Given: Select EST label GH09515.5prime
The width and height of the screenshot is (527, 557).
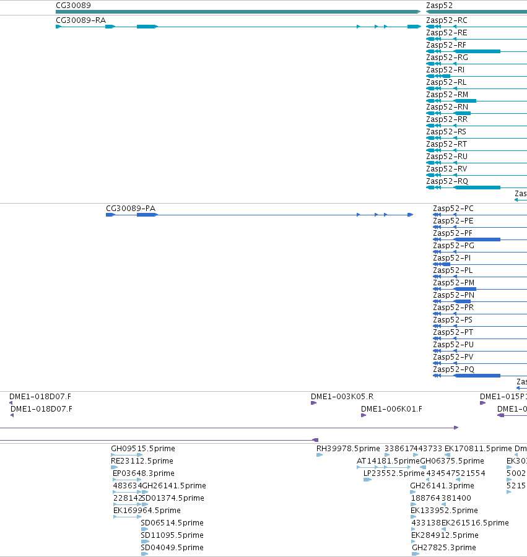Looking at the screenshot, I should pos(143,449).
